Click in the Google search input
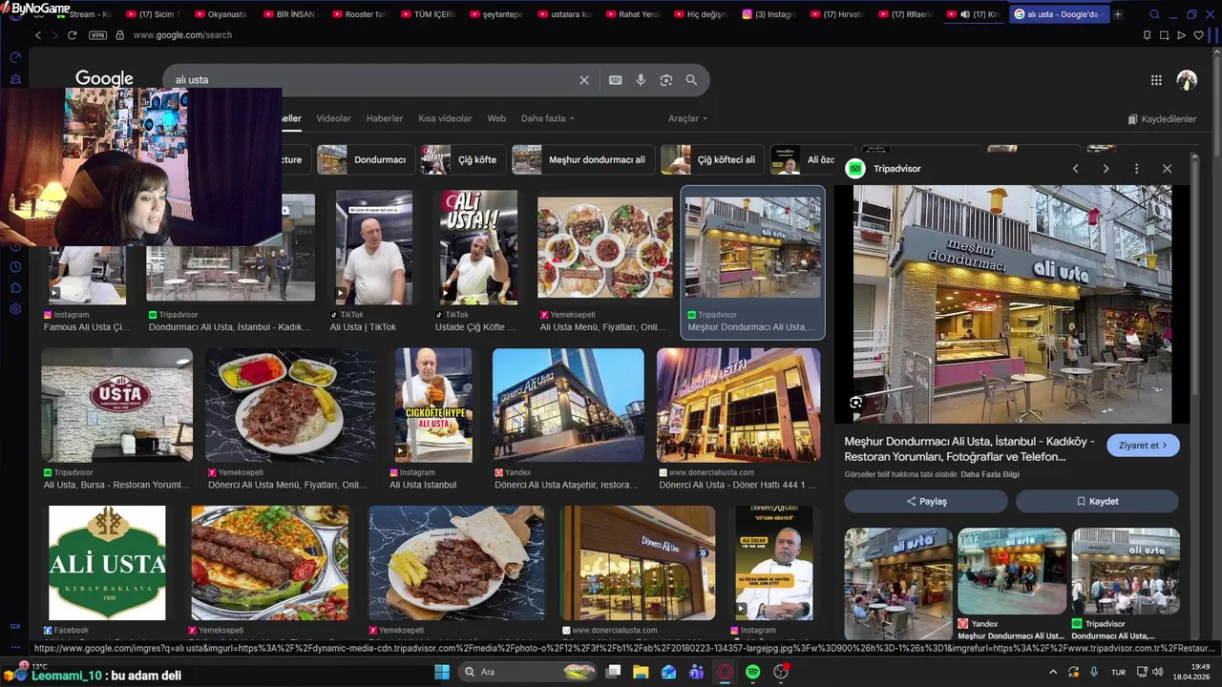The height and width of the screenshot is (687, 1222). [372, 80]
